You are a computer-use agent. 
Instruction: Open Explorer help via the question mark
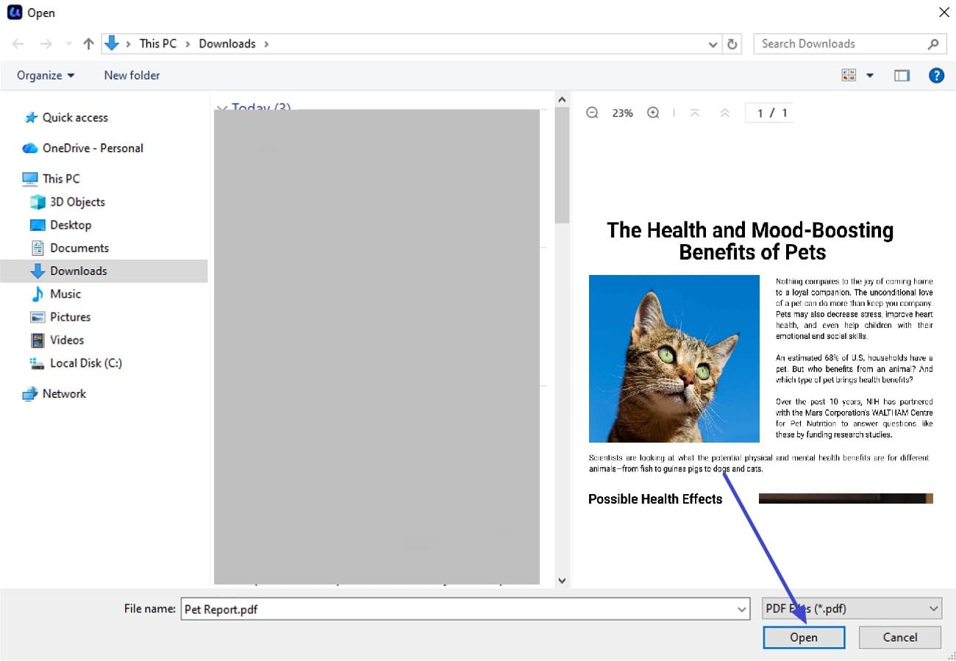(935, 74)
